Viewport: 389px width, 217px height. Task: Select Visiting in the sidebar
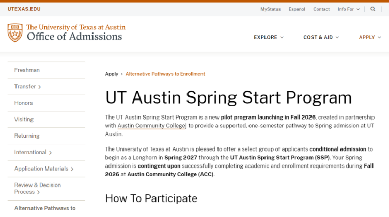24,119
